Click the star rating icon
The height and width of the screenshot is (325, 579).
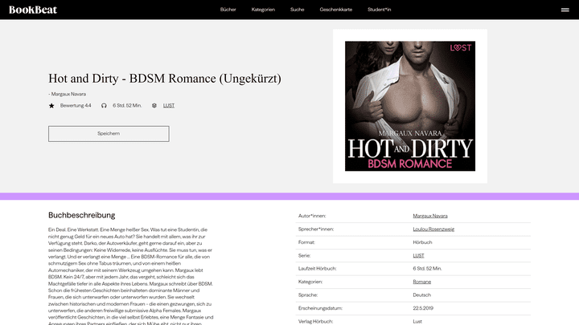(51, 106)
